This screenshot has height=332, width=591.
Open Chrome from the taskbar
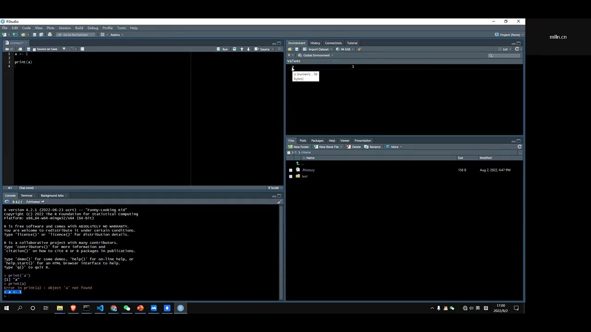click(x=114, y=308)
